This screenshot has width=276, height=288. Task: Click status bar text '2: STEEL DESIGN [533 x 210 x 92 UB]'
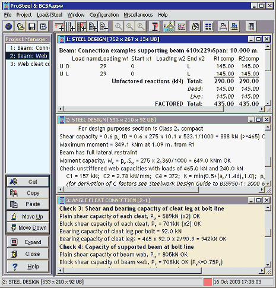[43, 281]
